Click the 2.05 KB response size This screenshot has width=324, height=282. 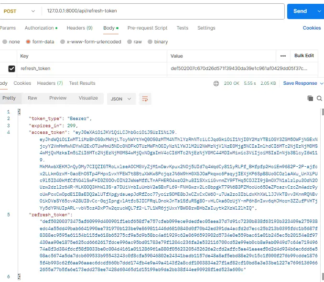(268, 83)
